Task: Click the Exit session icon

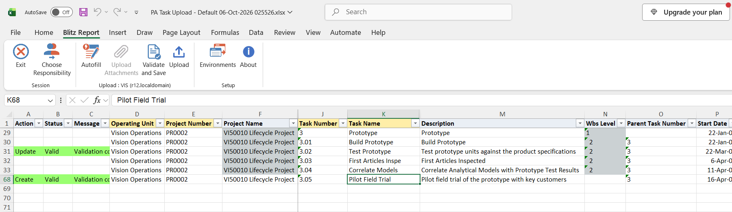Action: (21, 52)
